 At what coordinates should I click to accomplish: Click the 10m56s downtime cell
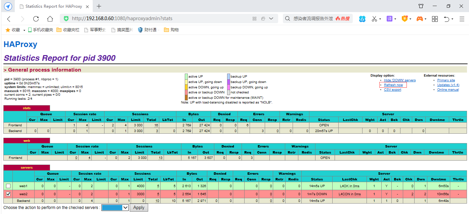438,194
